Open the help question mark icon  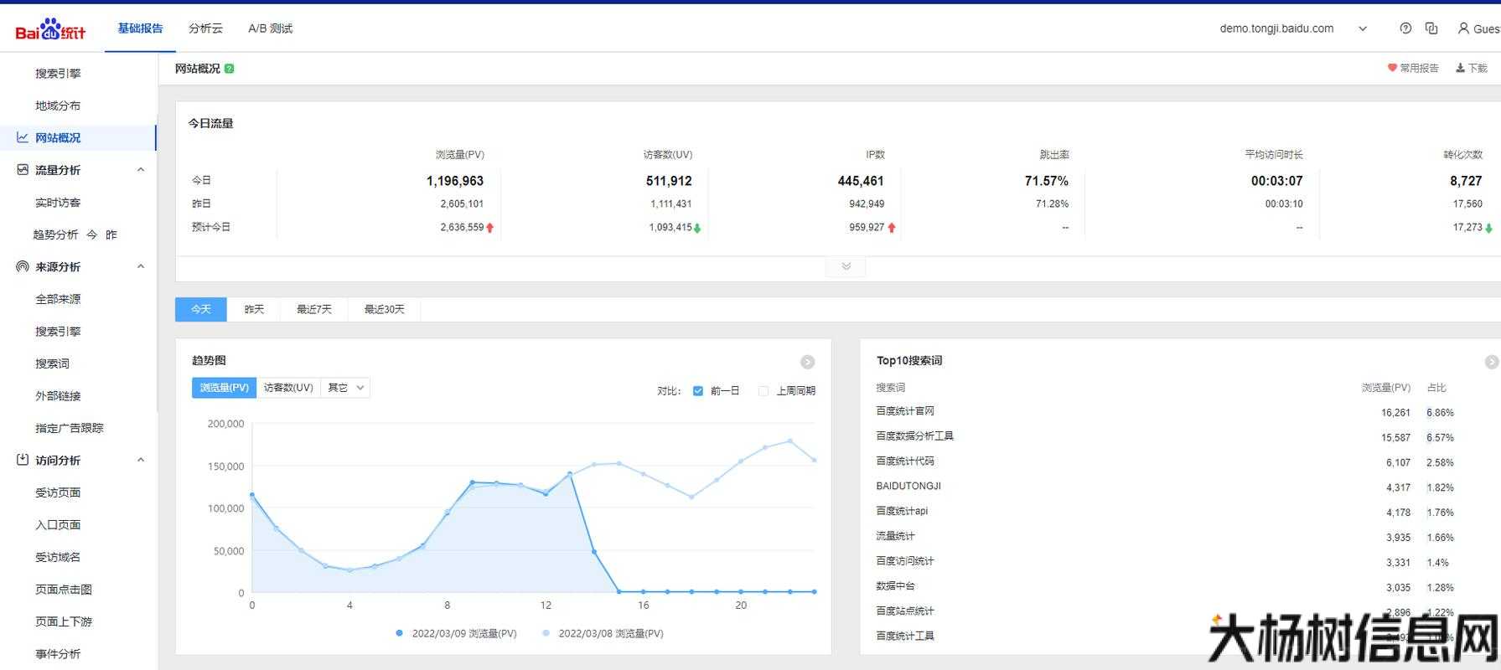click(x=1405, y=28)
